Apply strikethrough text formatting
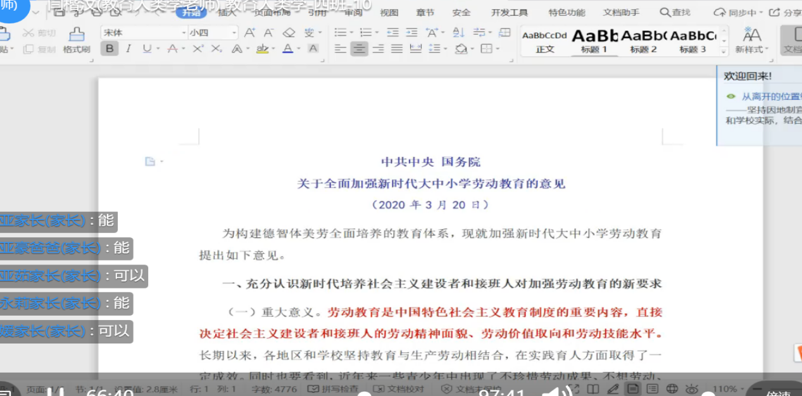Image resolution: width=802 pixels, height=396 pixels. click(x=172, y=49)
